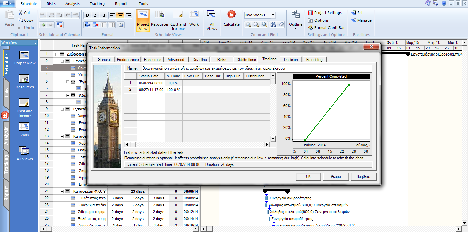Switch to the Analysis ribbon tab

[x=72, y=4]
